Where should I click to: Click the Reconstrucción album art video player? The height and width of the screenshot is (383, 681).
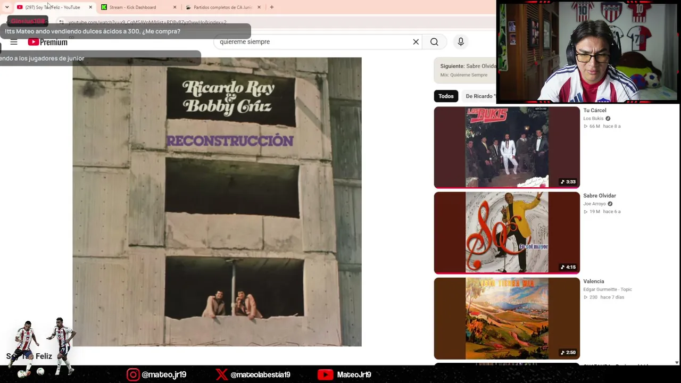[217, 202]
